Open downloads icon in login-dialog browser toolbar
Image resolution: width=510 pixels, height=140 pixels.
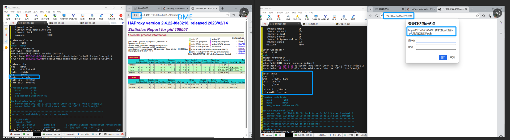(x=490, y=16)
